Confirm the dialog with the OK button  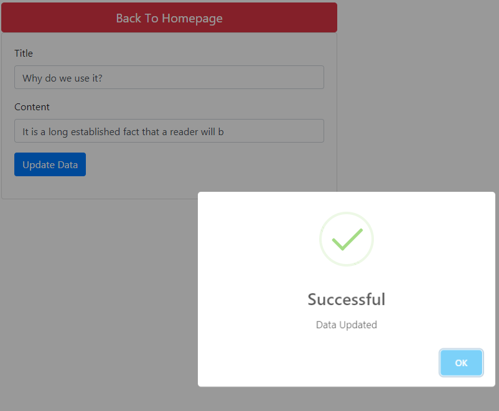pyautogui.click(x=461, y=363)
